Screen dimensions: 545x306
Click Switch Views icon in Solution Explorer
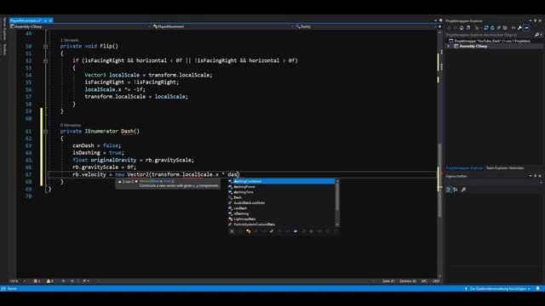click(x=468, y=28)
